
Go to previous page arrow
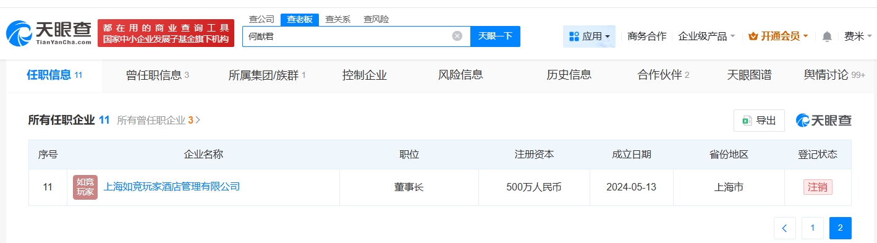tap(785, 228)
